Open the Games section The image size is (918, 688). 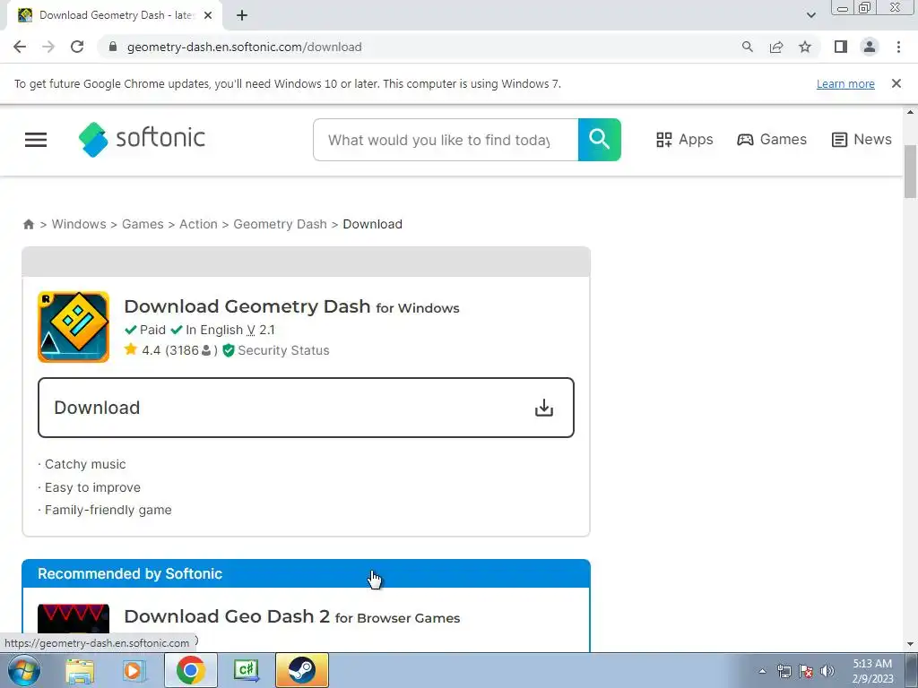pos(772,140)
